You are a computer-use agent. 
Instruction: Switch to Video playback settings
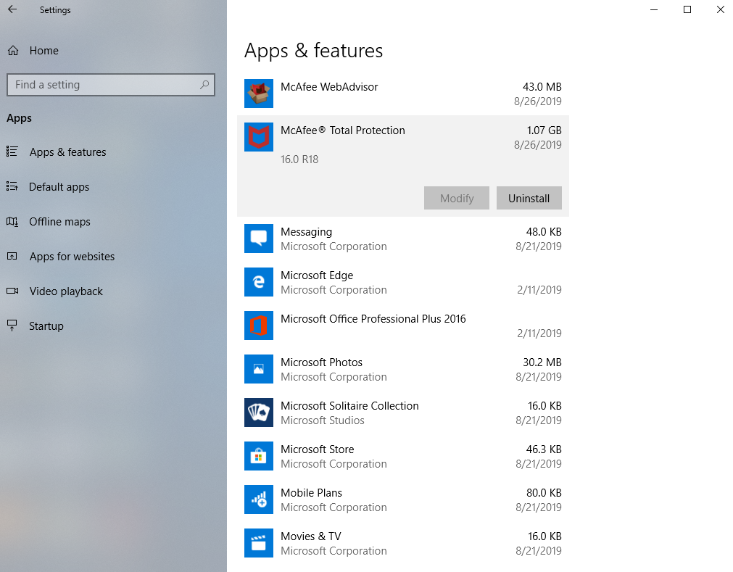(x=66, y=291)
